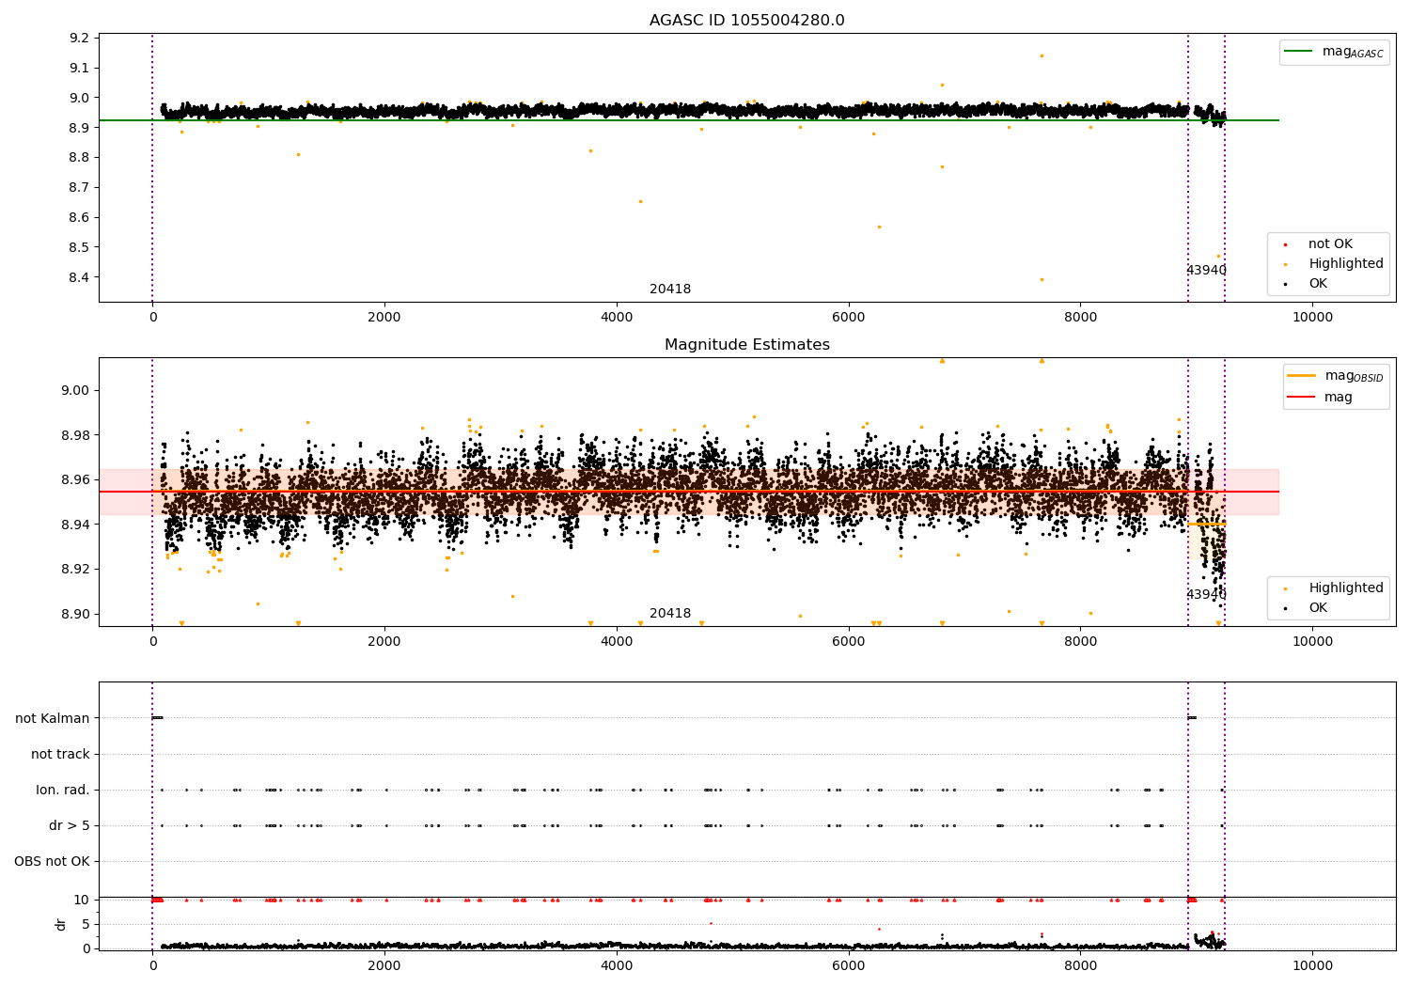Click the 8.92 y-axis tick label

click(77, 569)
